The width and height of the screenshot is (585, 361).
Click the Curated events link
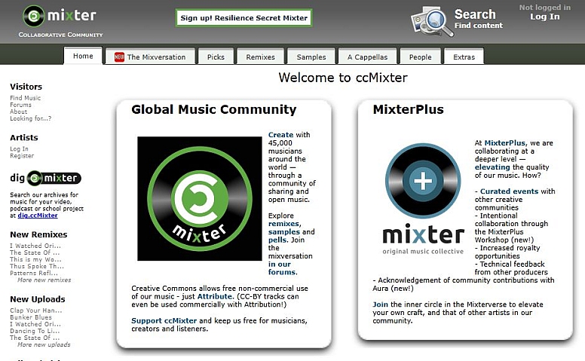[x=510, y=191]
